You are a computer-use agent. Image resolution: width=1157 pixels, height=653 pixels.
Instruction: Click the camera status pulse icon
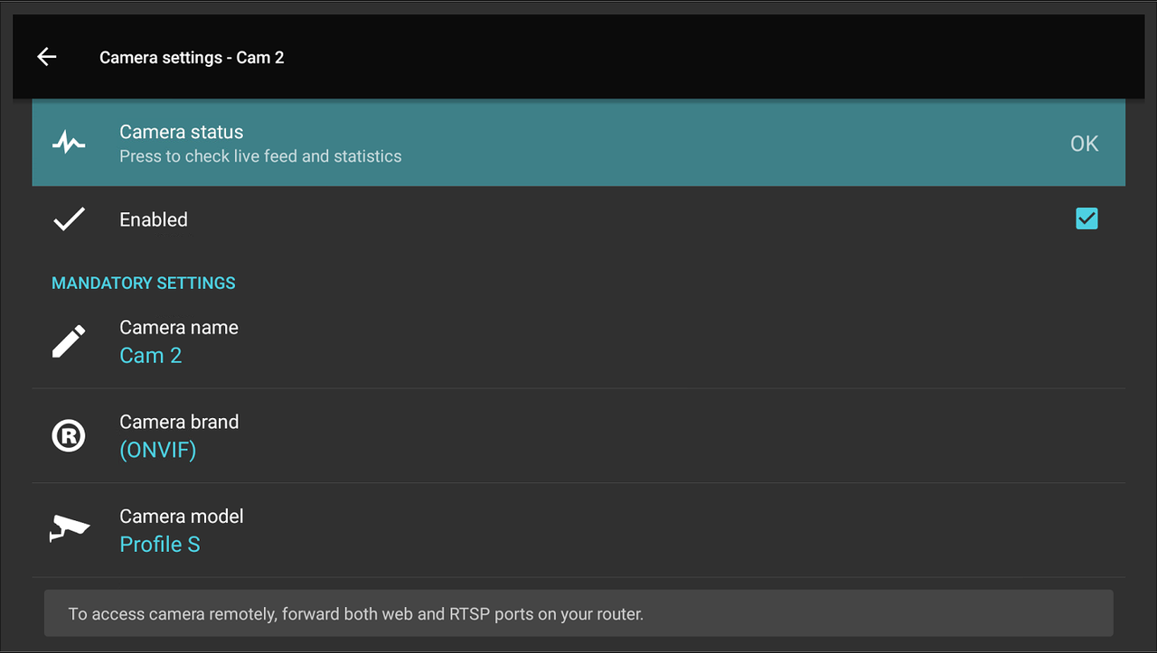point(69,143)
